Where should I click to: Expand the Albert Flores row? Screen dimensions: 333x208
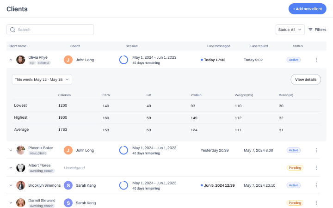(11, 168)
